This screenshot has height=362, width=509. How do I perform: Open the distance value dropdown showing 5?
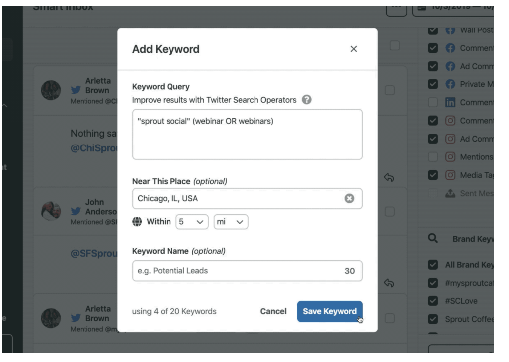coord(192,222)
